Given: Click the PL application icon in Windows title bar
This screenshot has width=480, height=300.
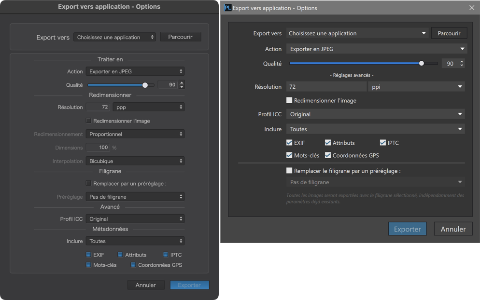Looking at the screenshot, I should (x=228, y=8).
